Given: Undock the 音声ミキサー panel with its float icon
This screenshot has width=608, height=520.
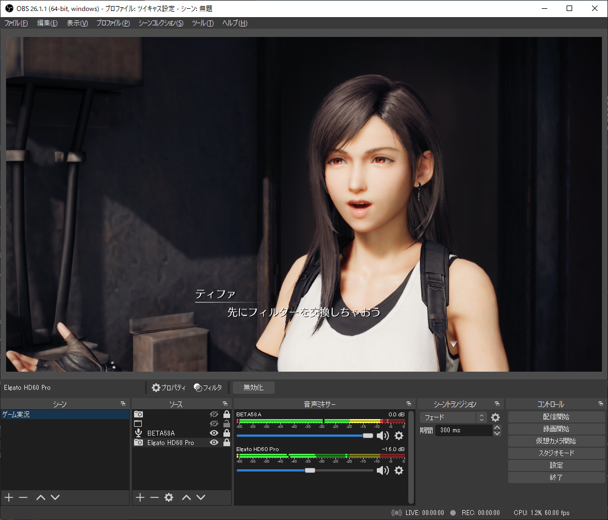Looking at the screenshot, I should [408, 404].
